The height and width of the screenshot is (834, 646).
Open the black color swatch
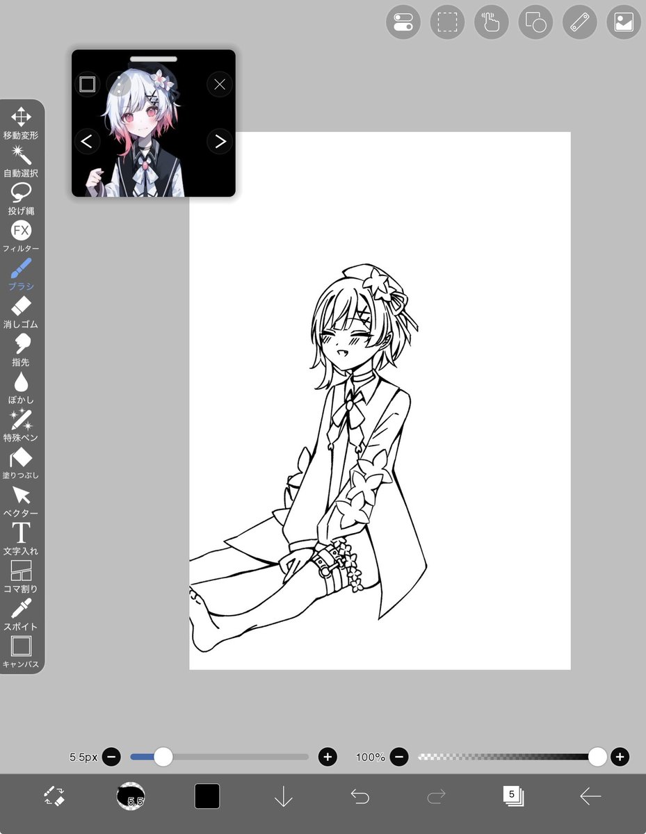[x=207, y=796]
